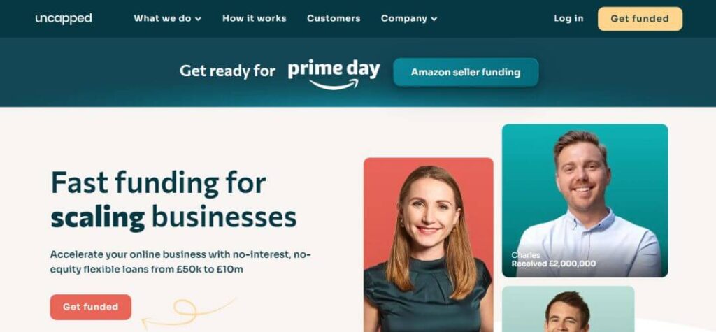Click the Received £2,000,000 caption
716x332 pixels.
(x=554, y=264)
